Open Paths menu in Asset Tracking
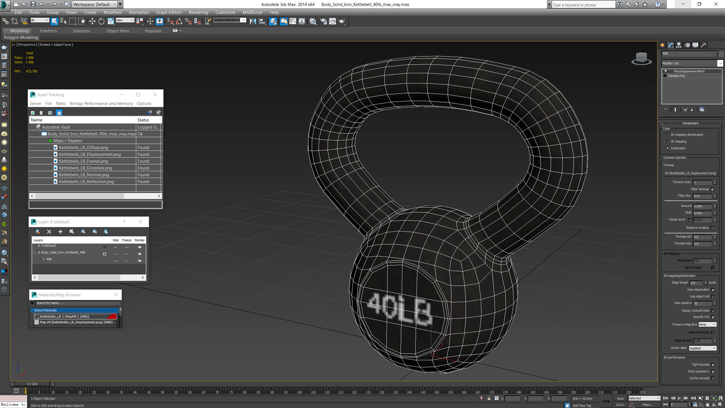 pyautogui.click(x=60, y=104)
